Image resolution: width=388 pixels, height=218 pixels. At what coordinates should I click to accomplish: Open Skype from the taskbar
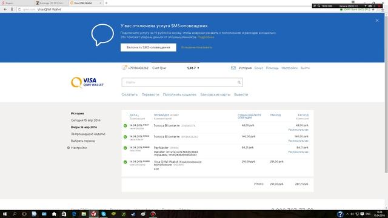click(x=104, y=214)
